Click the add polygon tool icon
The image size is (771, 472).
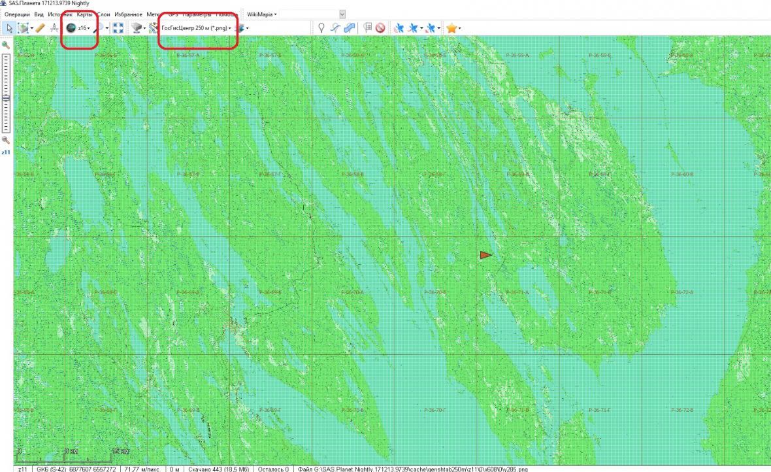coord(350,28)
